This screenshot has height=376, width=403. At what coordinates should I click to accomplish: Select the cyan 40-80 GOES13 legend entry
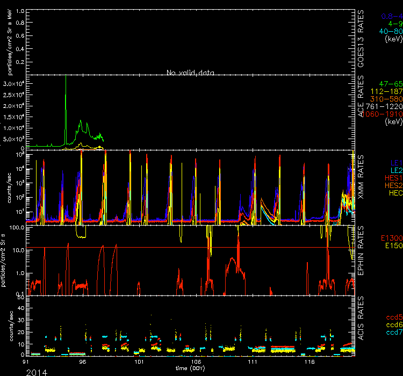pyautogui.click(x=390, y=31)
